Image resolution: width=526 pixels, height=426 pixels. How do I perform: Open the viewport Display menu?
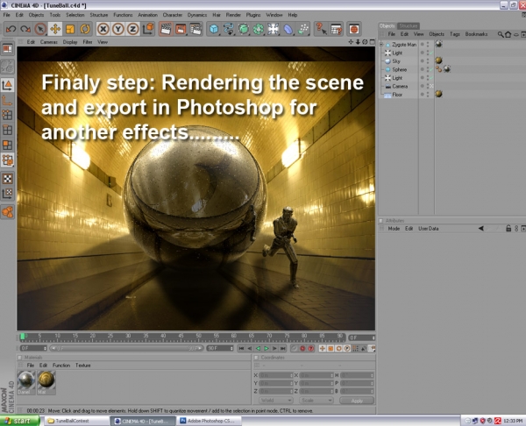tap(70, 42)
